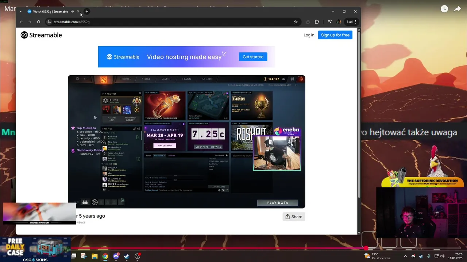Click the LEAVE CHANNEL button
Viewport: 467px width, 262px height.
(218, 187)
